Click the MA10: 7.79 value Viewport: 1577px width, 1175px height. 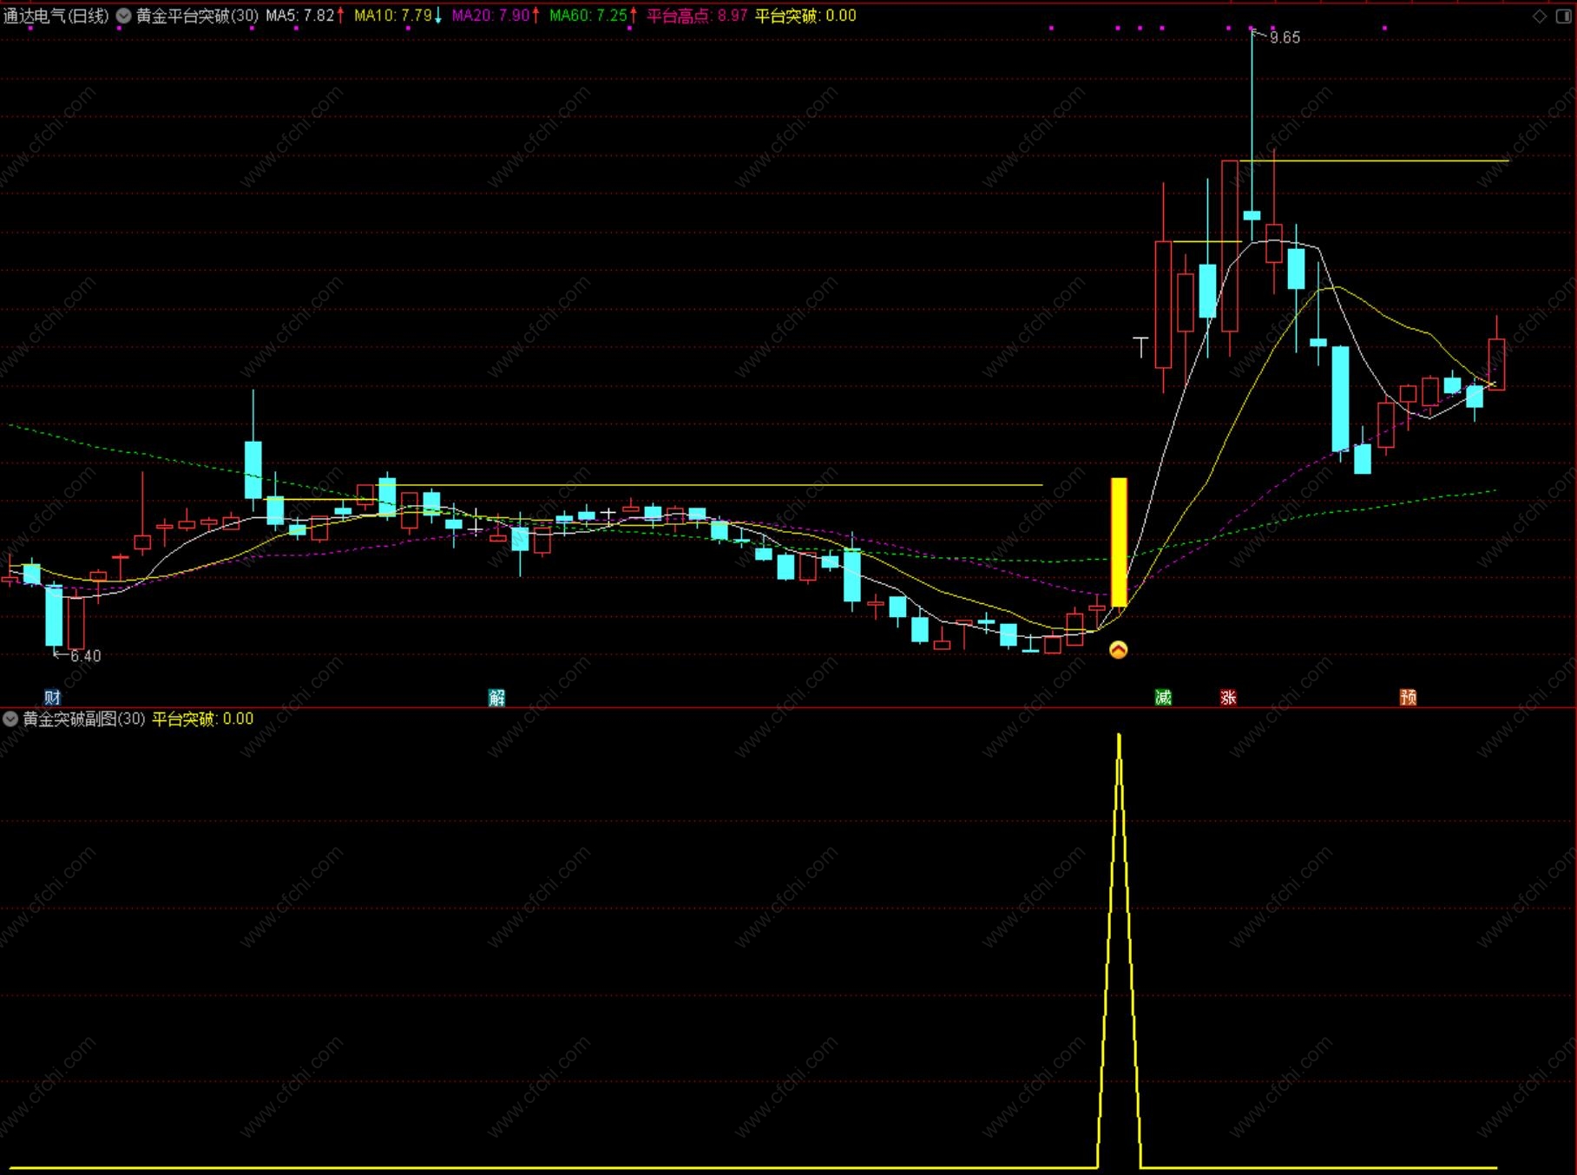click(393, 16)
